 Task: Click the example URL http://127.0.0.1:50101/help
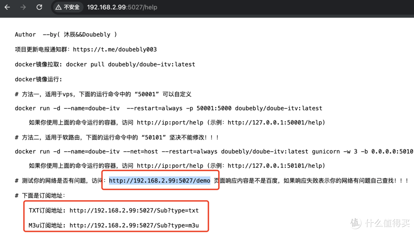pos(275,166)
